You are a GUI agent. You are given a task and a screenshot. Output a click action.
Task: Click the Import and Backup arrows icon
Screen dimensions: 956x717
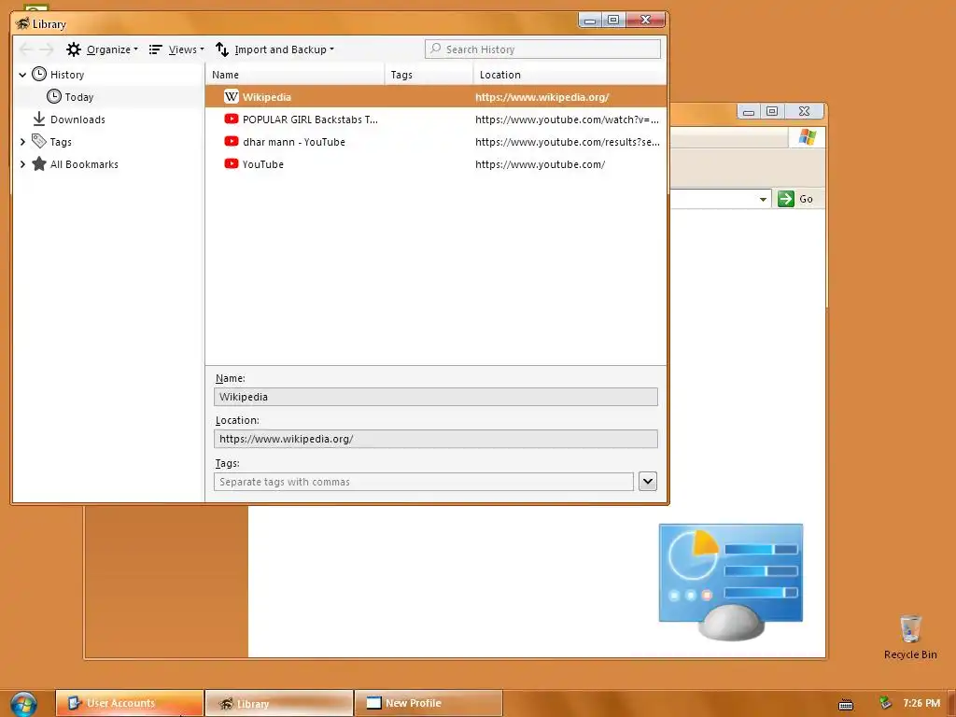click(x=222, y=49)
